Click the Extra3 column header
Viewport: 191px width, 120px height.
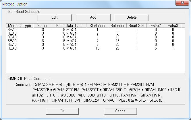(173, 25)
